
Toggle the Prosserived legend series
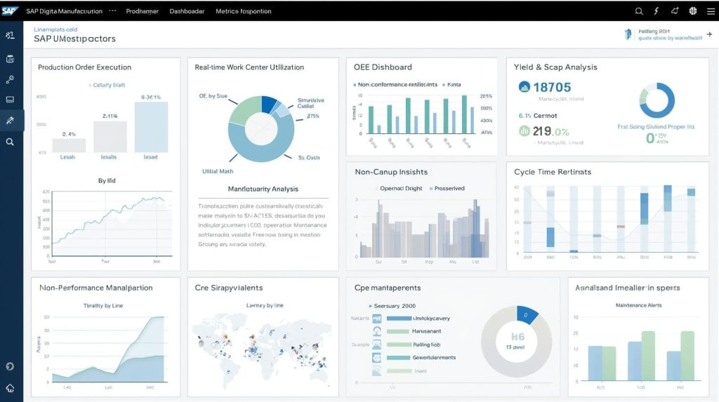coord(432,189)
